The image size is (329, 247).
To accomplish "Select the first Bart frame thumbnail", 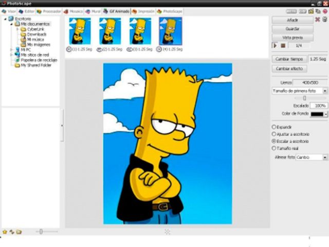I will [x=80, y=31].
